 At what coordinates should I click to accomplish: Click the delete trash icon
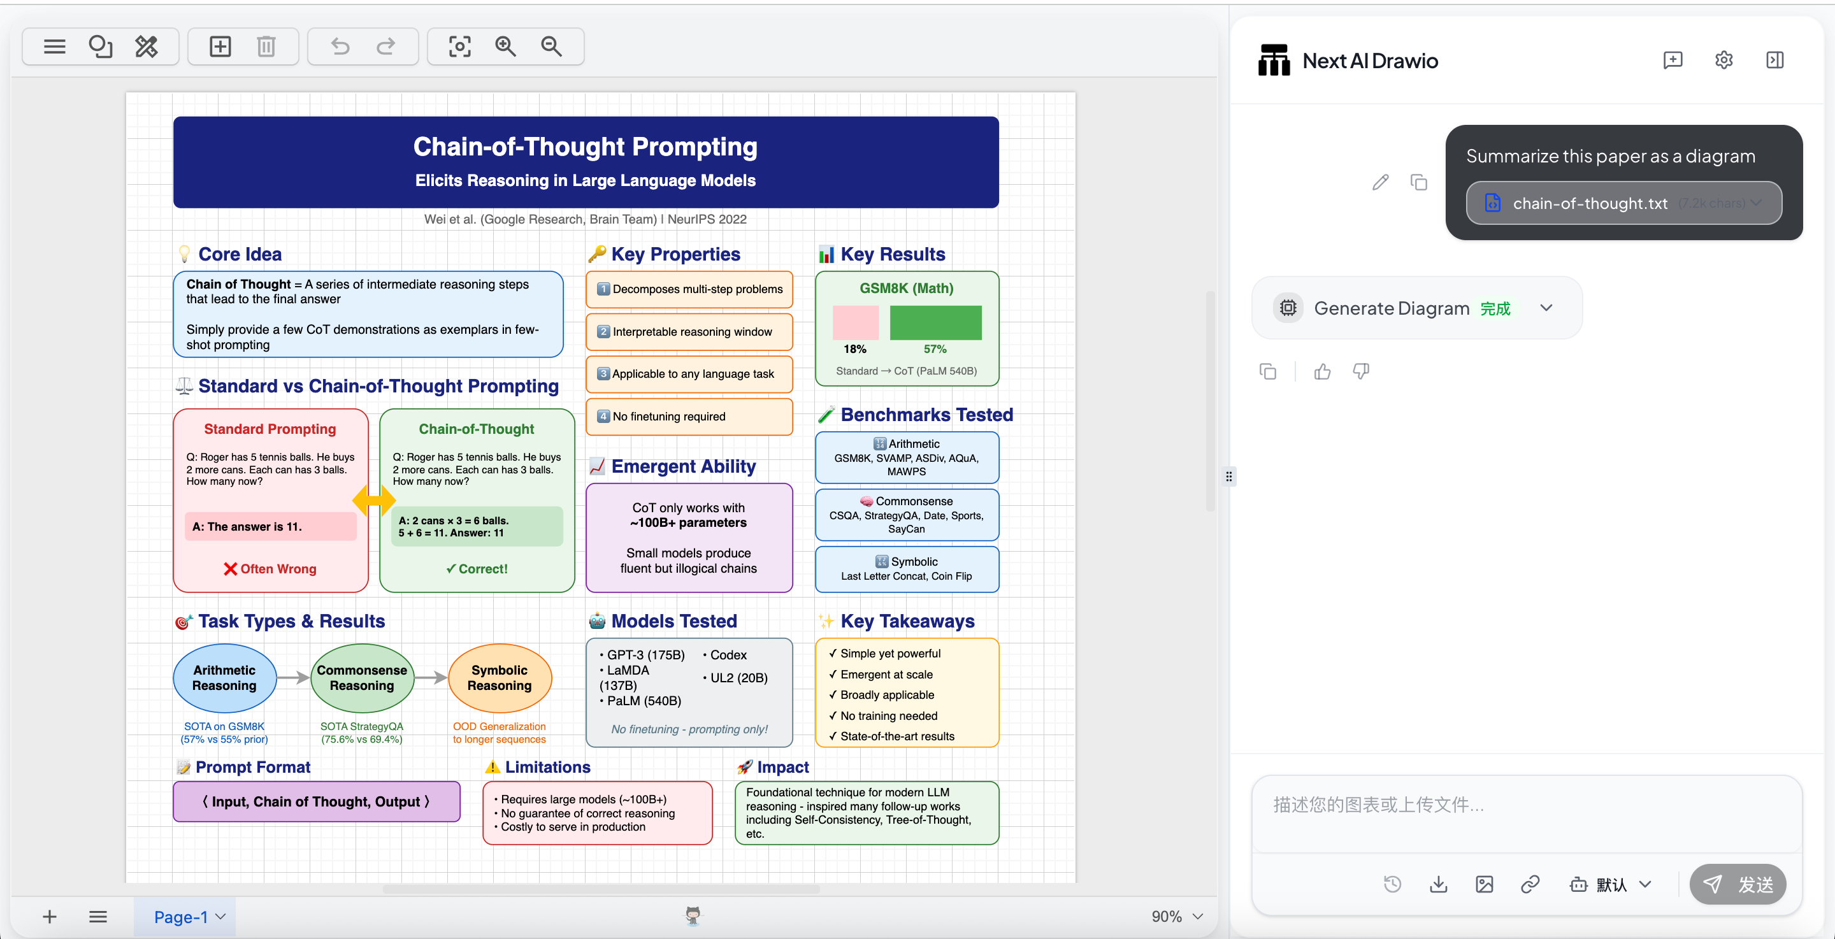266,47
